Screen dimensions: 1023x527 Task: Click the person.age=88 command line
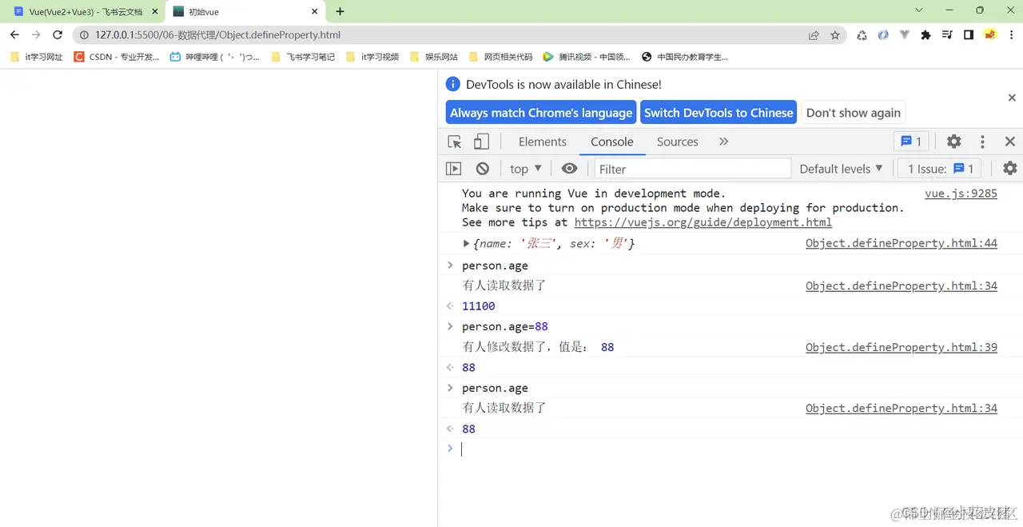click(505, 326)
